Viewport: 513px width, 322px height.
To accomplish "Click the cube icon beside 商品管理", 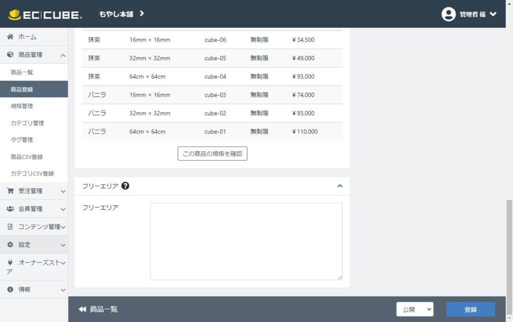I will coord(10,55).
